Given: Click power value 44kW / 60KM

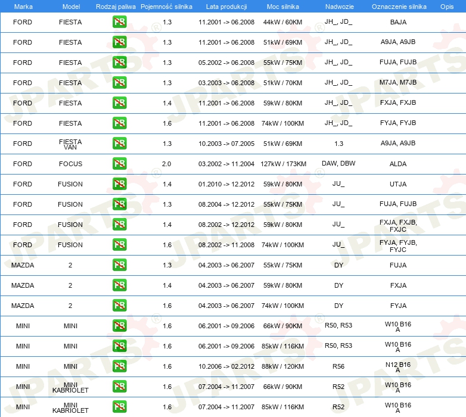Looking at the screenshot, I should click(x=282, y=22).
